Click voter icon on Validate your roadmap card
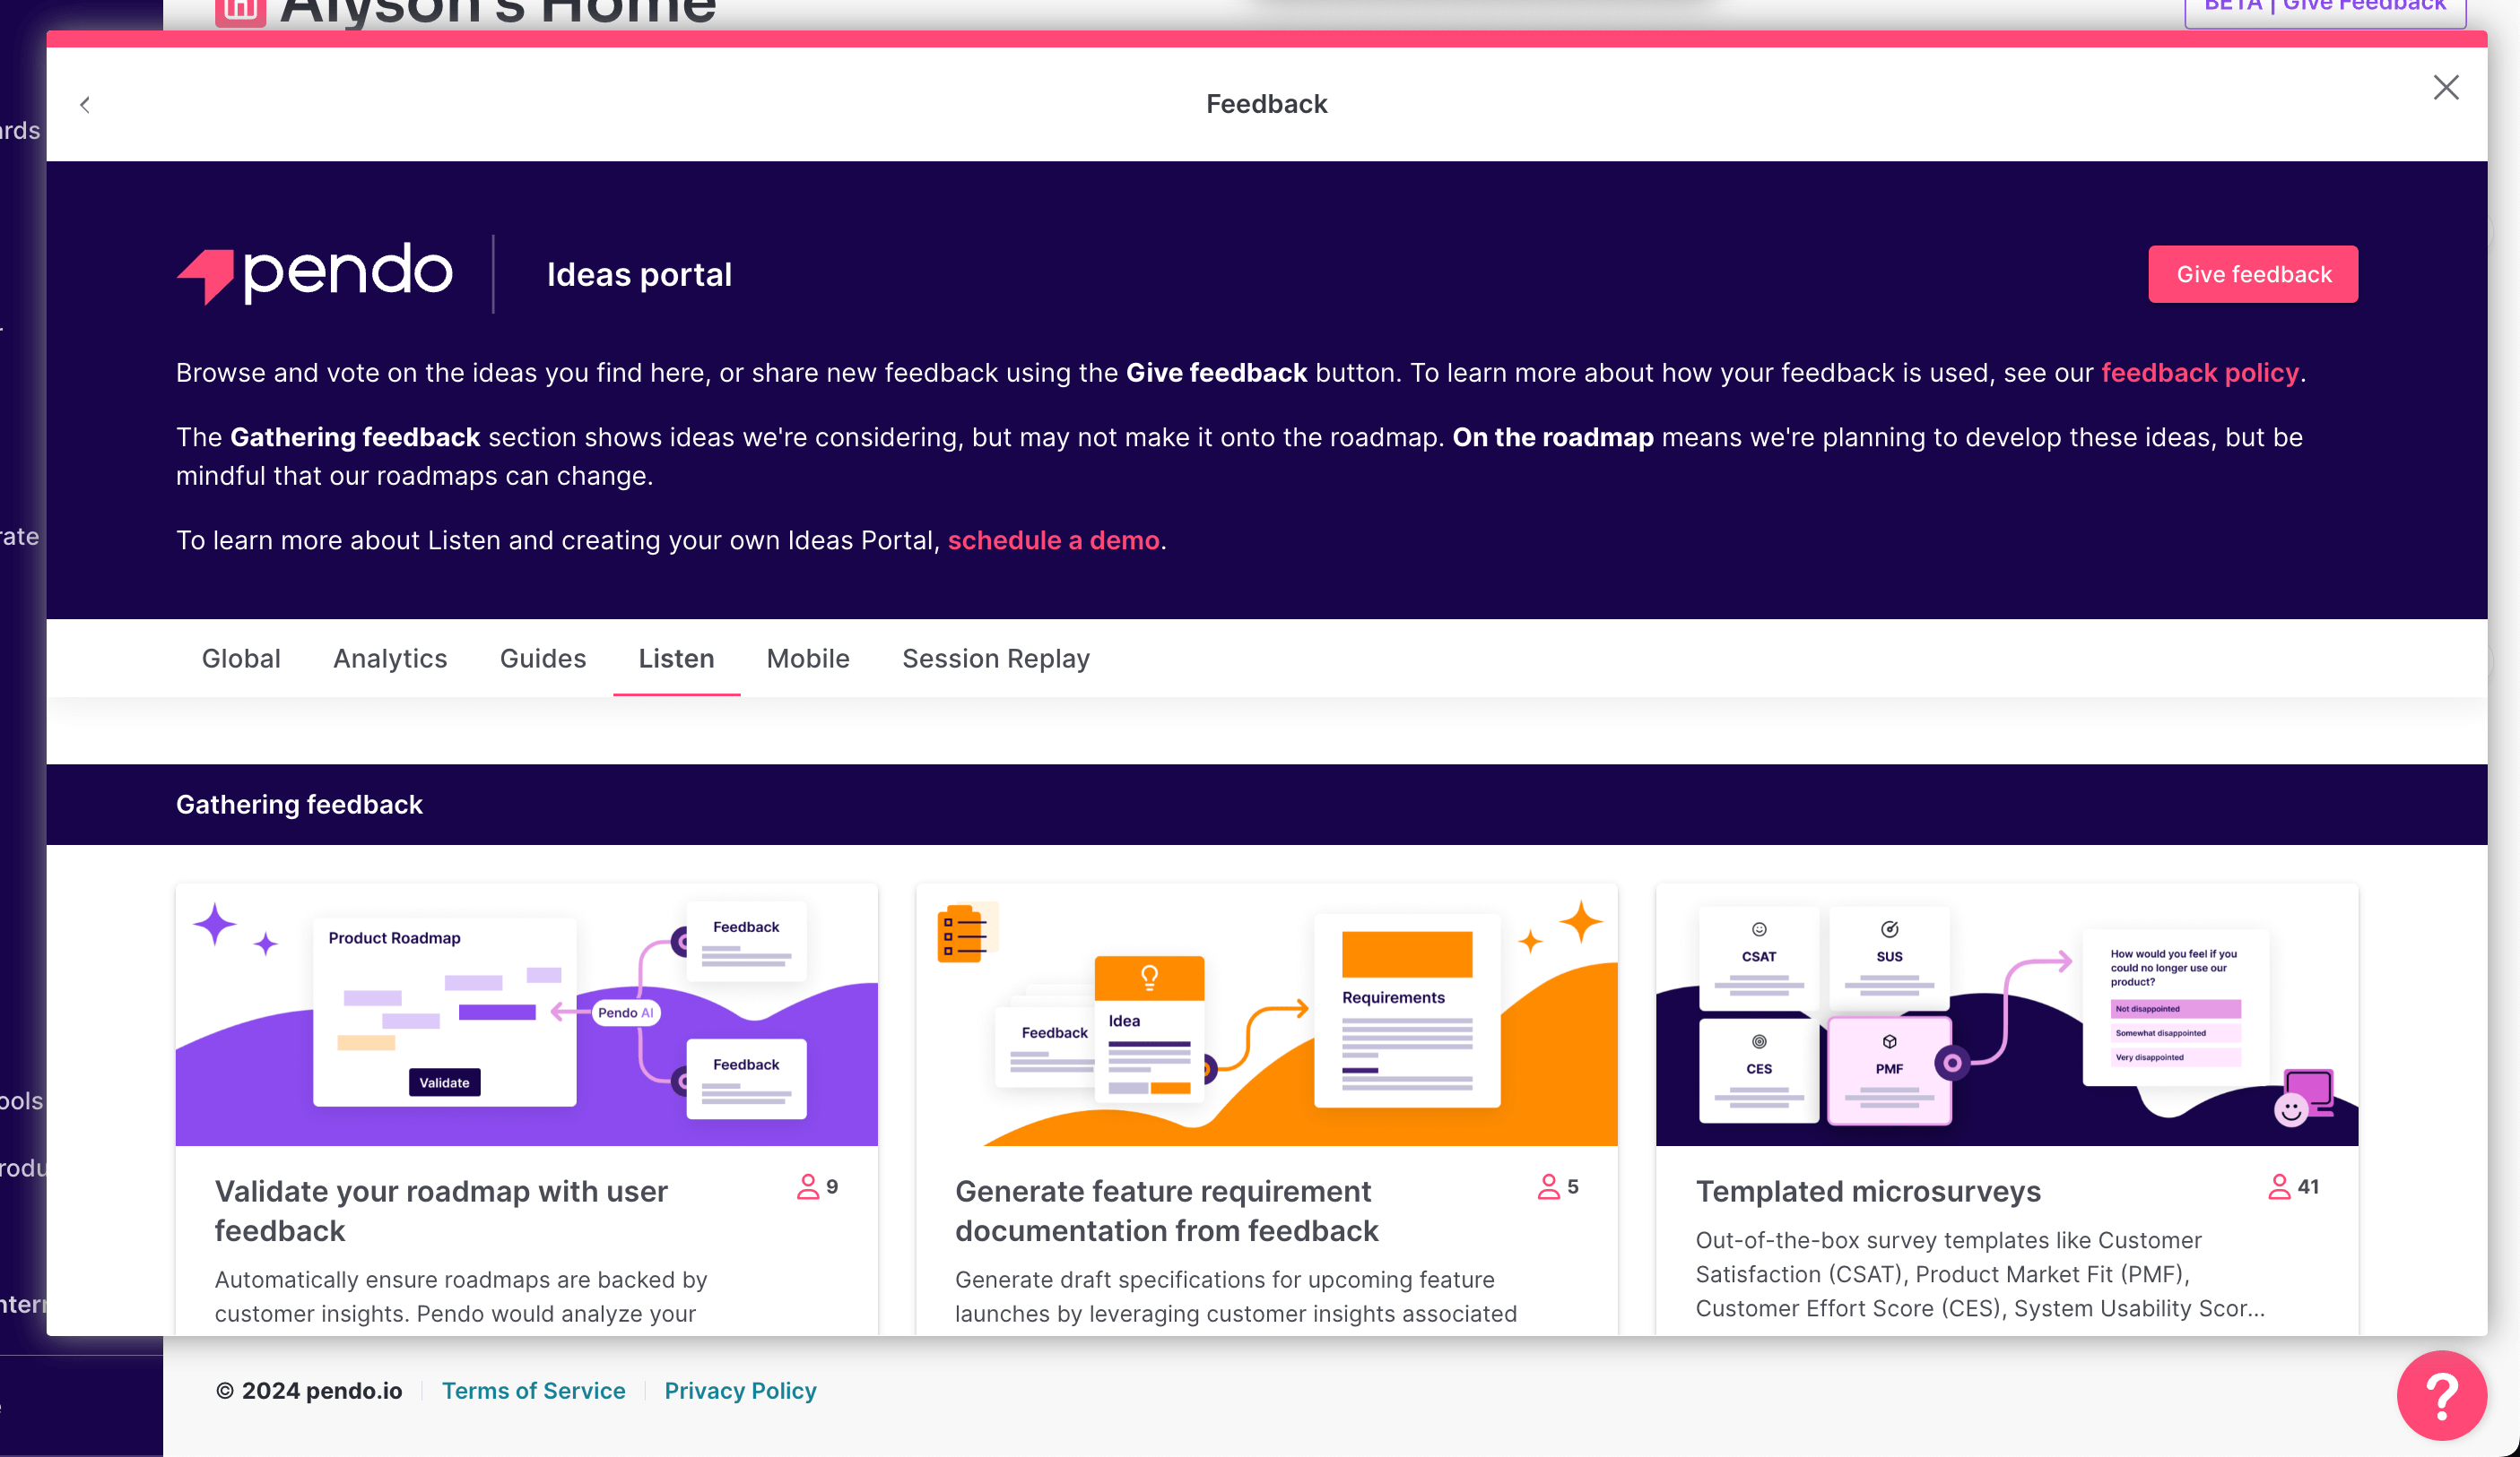 click(x=807, y=1186)
